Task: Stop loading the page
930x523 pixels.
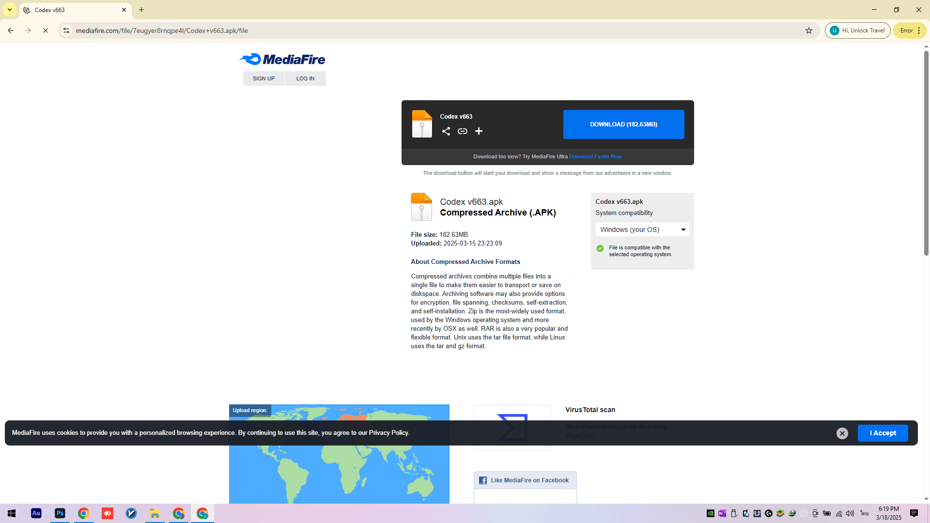Action: 46,31
